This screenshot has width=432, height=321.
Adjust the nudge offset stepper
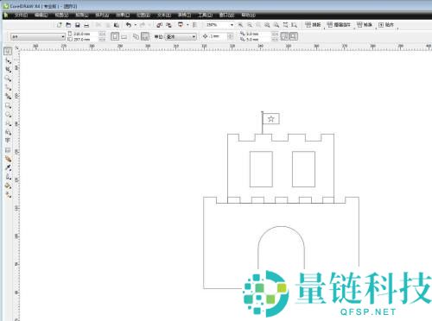click(x=230, y=36)
